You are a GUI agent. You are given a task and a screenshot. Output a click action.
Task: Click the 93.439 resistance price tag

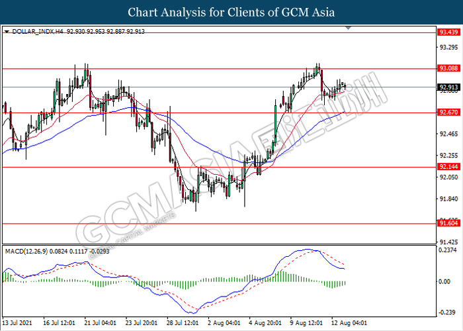pyautogui.click(x=447, y=32)
